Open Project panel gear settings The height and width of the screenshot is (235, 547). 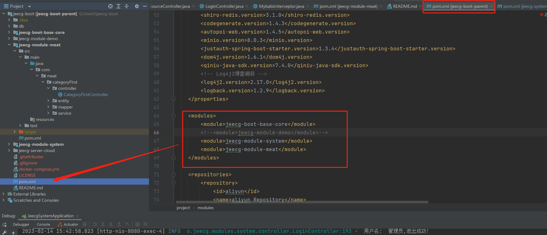point(137,6)
